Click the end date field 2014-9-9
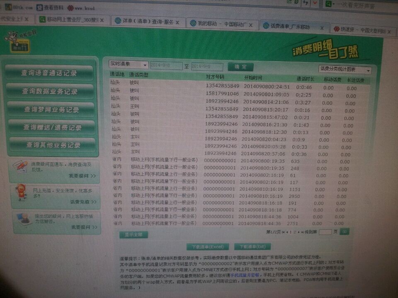The width and height of the screenshot is (398, 298). pos(207,66)
